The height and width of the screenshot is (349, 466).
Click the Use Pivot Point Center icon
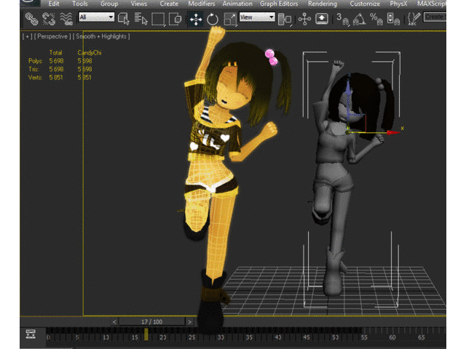285,20
